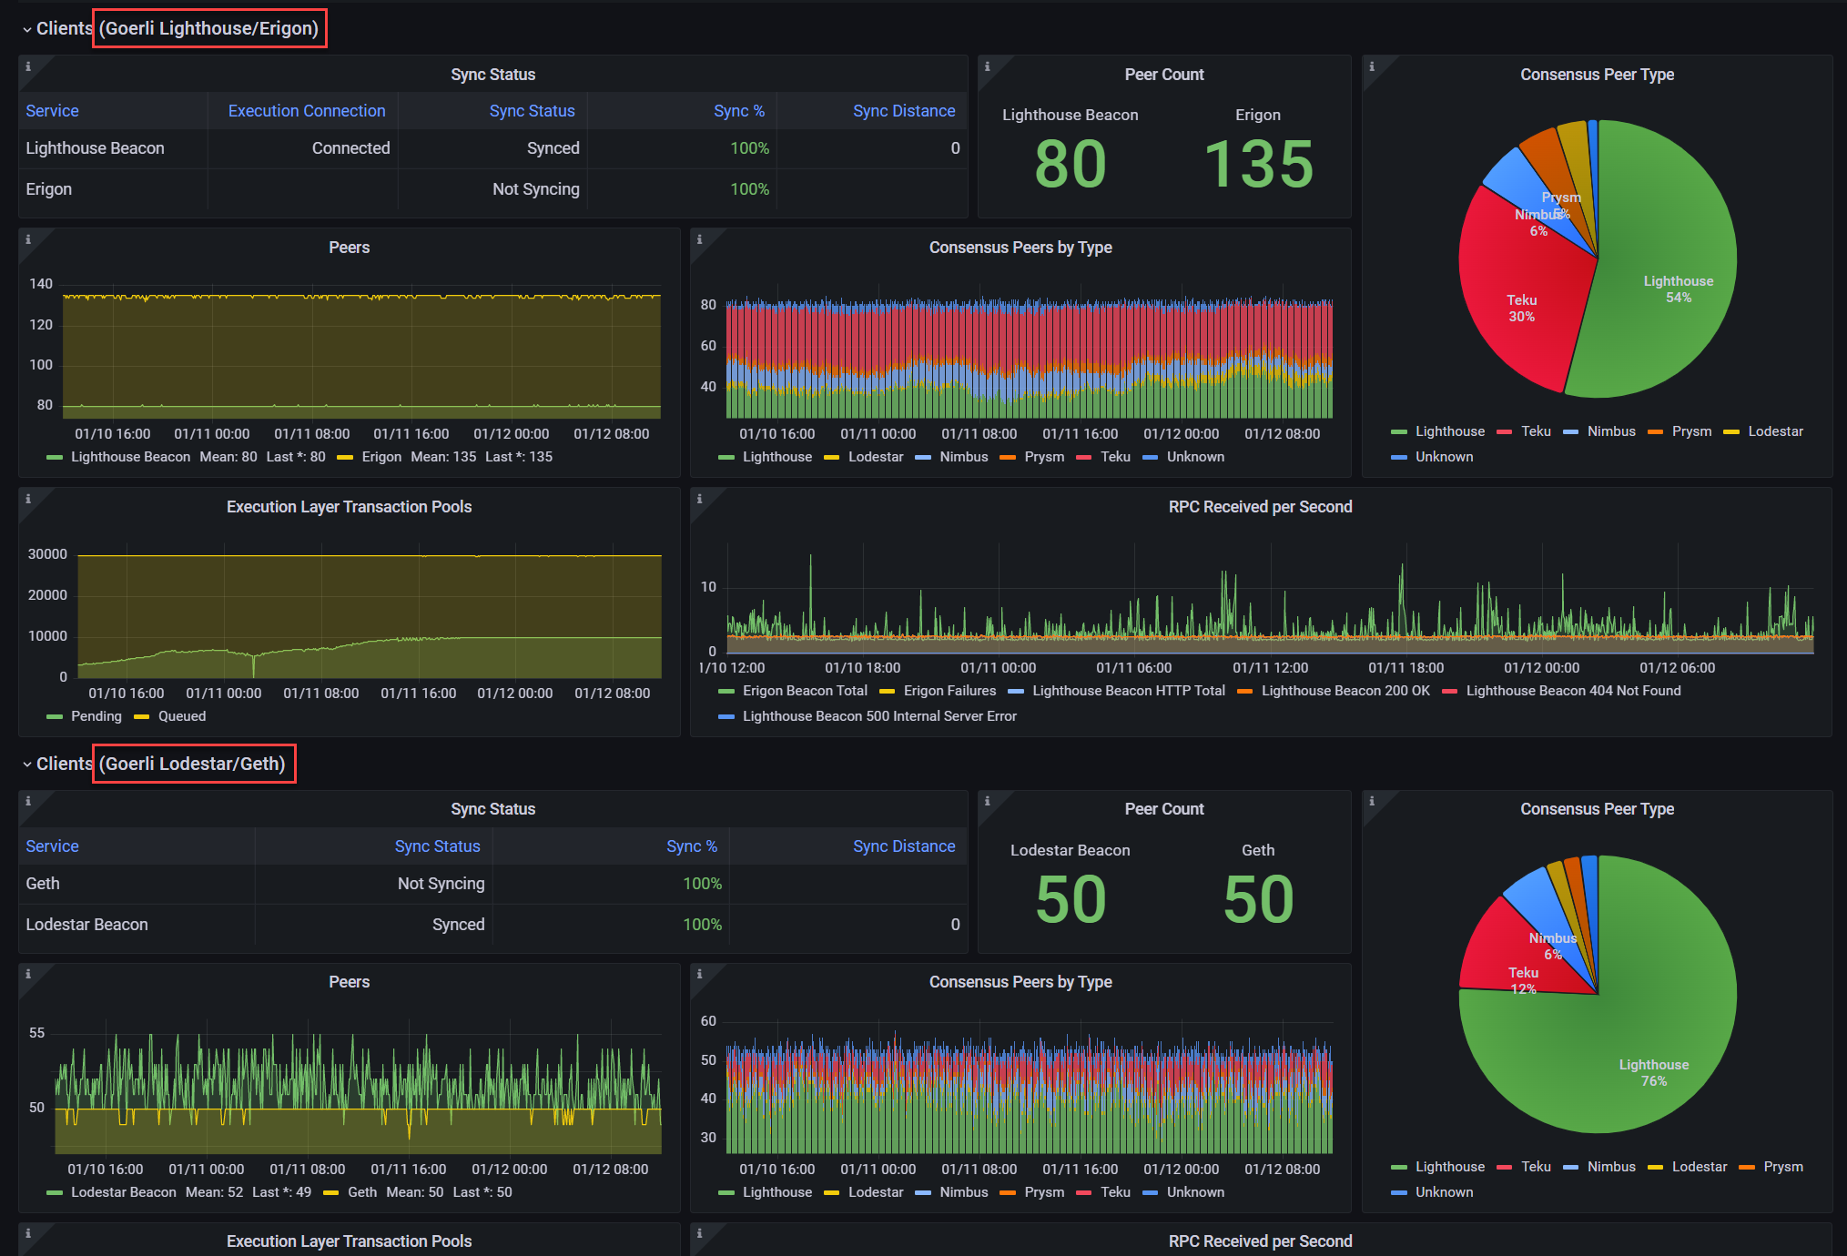Open info icon of bottom Execution Layer Transaction Pools panel
1847x1256 pixels.
[x=28, y=1233]
